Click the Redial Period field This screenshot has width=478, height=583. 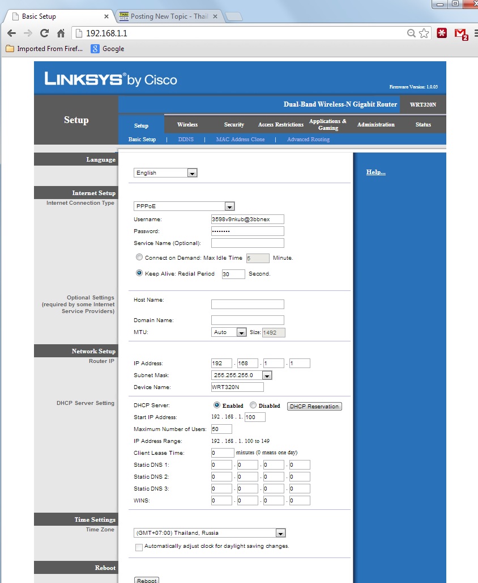233,274
